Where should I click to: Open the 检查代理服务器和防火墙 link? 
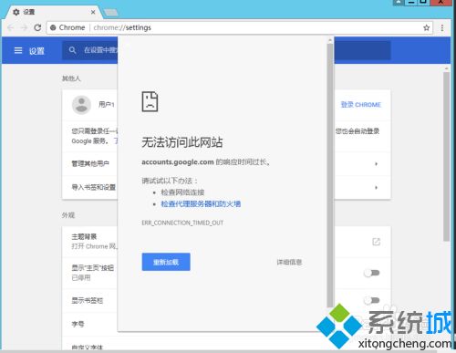[201, 203]
